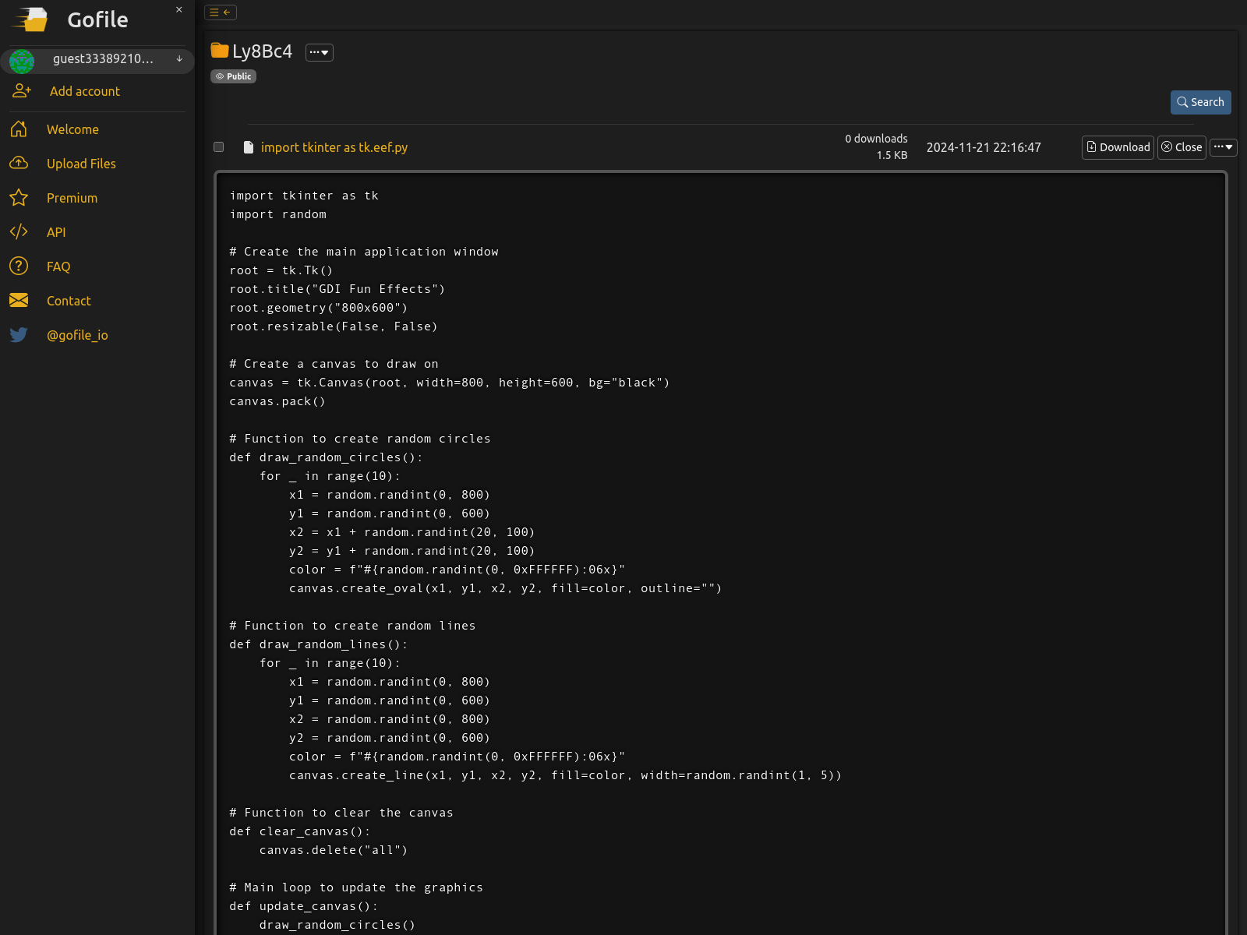
Task: Click the Ly8Bc4 folder icon
Action: (x=220, y=51)
